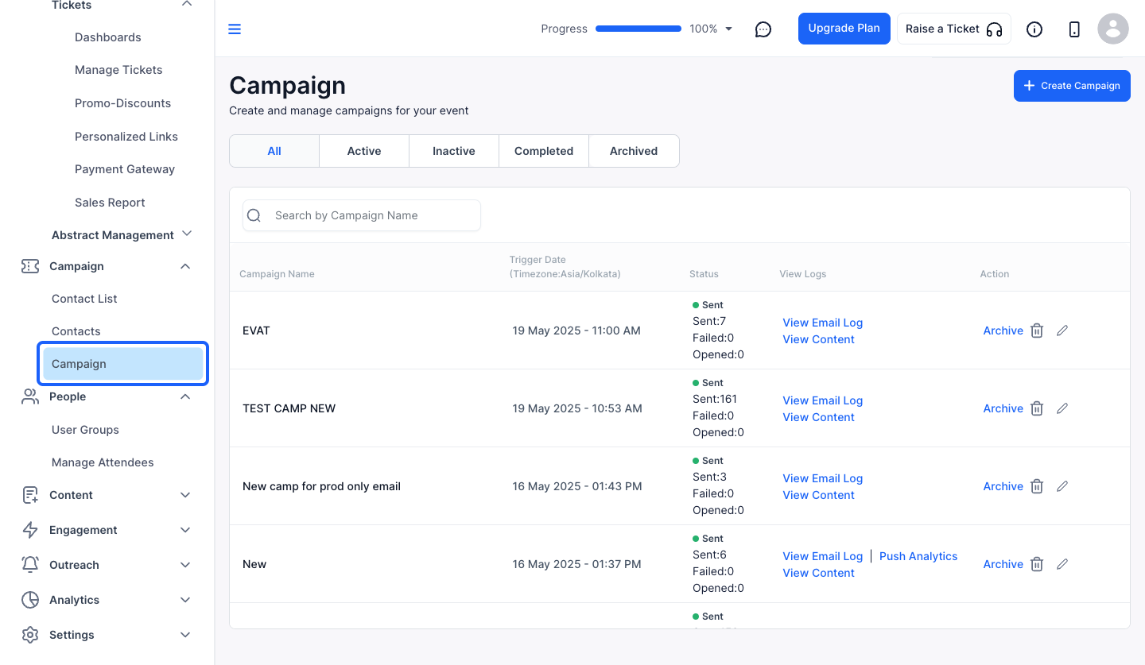Switch to the Active tab
The height and width of the screenshot is (665, 1145).
[364, 151]
